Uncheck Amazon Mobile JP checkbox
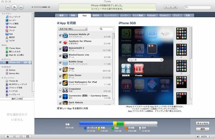The image size is (215, 139). click(x=60, y=35)
